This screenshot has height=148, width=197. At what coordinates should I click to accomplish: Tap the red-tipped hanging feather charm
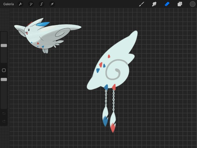[113, 122]
